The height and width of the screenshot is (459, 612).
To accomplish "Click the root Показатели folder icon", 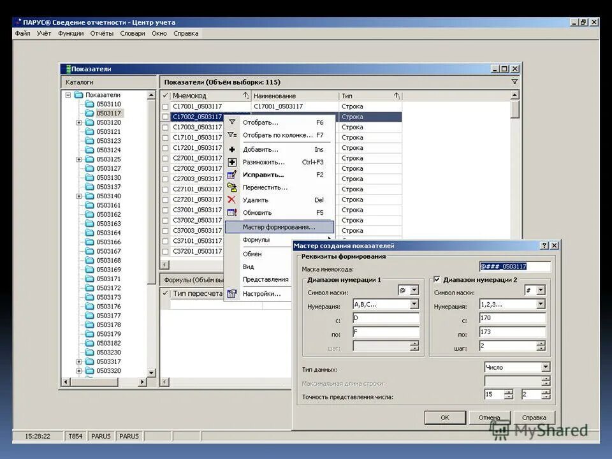I will (x=78, y=95).
